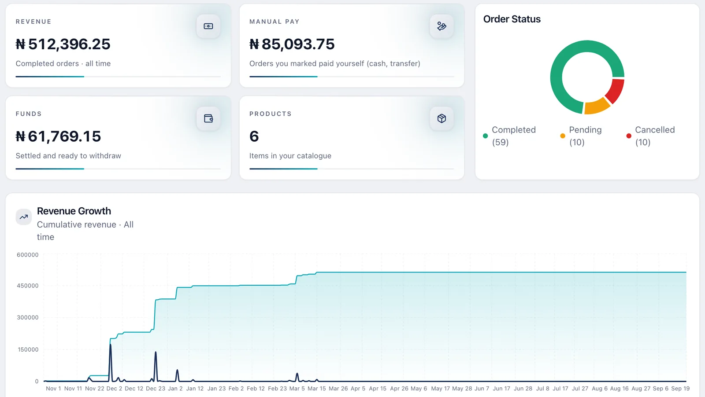
Task: Click the ₦85,093.75 manual pay value
Action: point(292,44)
